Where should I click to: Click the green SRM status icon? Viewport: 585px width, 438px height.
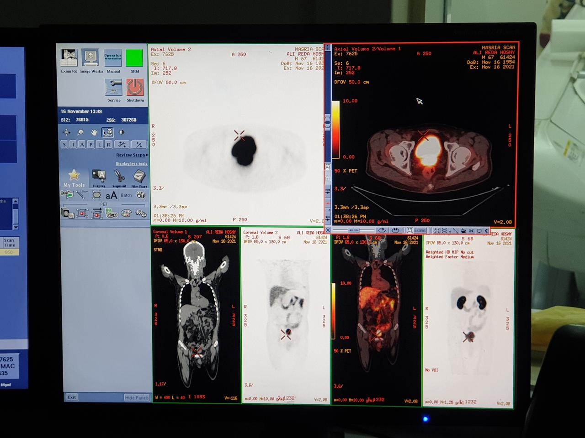(x=134, y=58)
